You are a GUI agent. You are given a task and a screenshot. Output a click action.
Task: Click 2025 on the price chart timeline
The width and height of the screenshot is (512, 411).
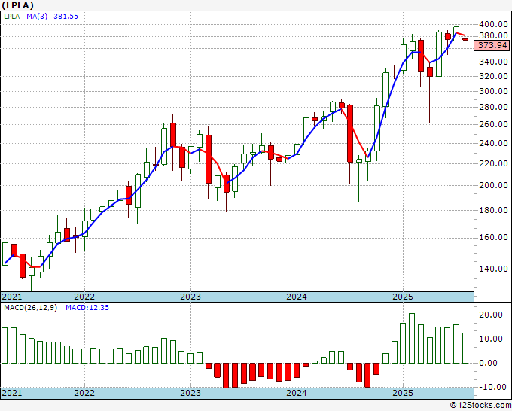click(x=403, y=297)
